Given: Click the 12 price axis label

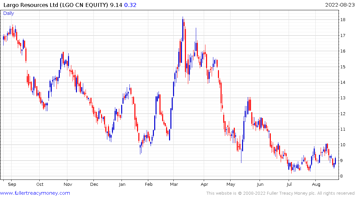Looking at the screenshot, I should (343, 114).
